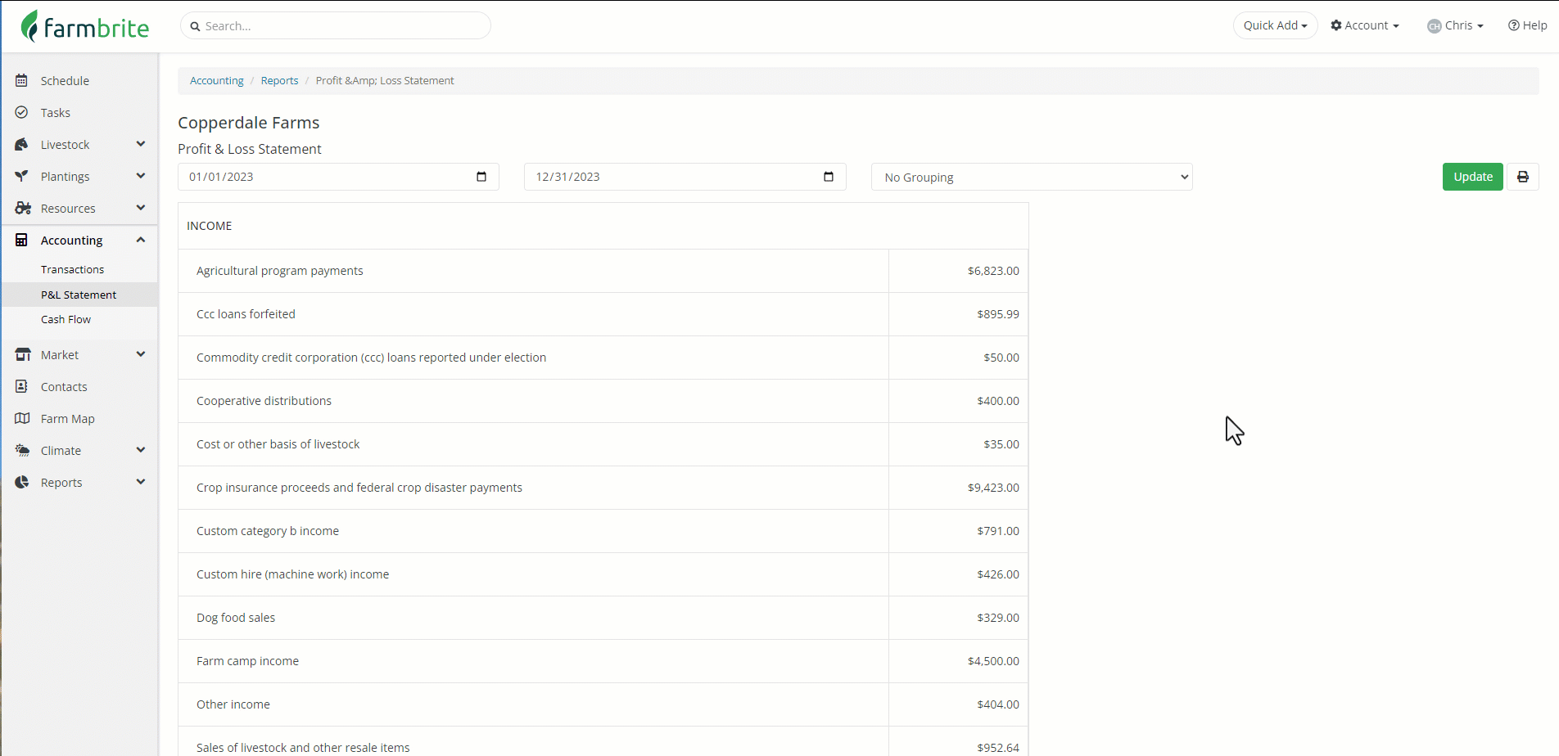
Task: Click the Chris user avatar
Action: pyautogui.click(x=1434, y=26)
